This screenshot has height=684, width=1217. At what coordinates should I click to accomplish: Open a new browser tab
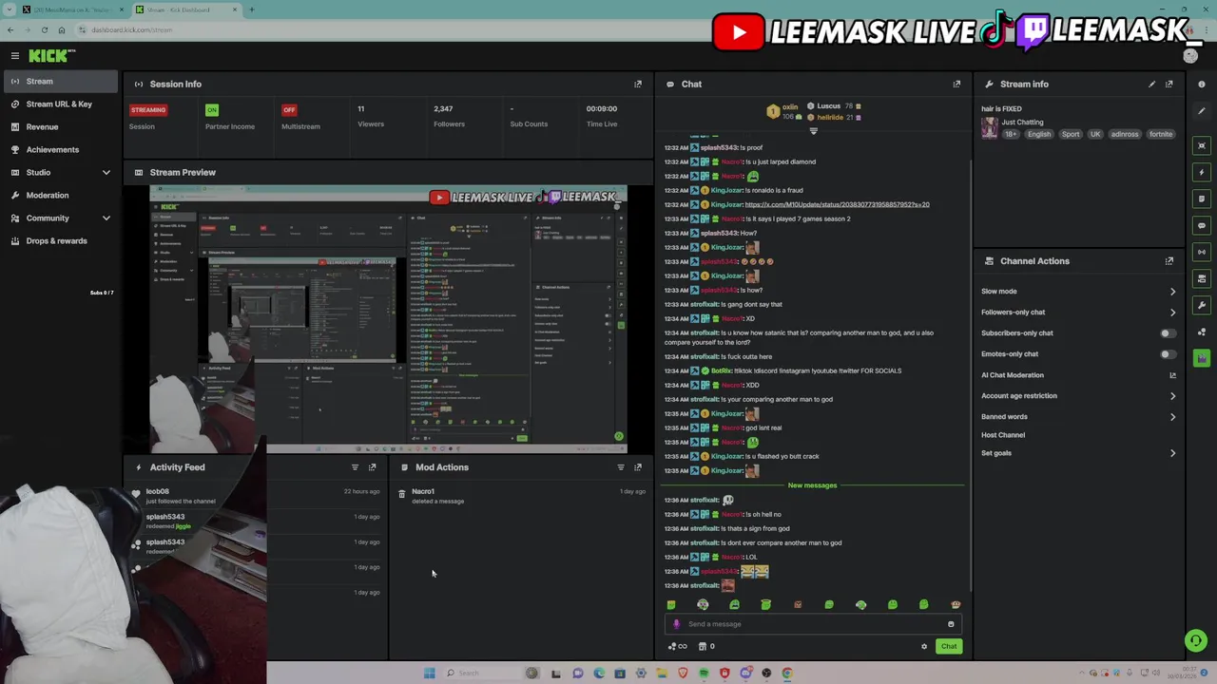(251, 9)
